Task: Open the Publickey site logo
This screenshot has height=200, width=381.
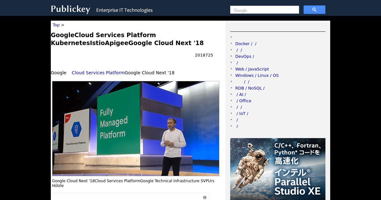Action: tap(70, 9)
